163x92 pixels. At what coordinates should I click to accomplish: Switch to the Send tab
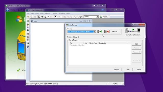(76, 37)
